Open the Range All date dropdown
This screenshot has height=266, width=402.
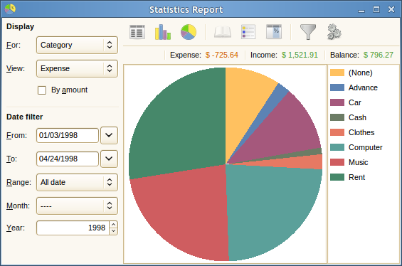pyautogui.click(x=77, y=183)
